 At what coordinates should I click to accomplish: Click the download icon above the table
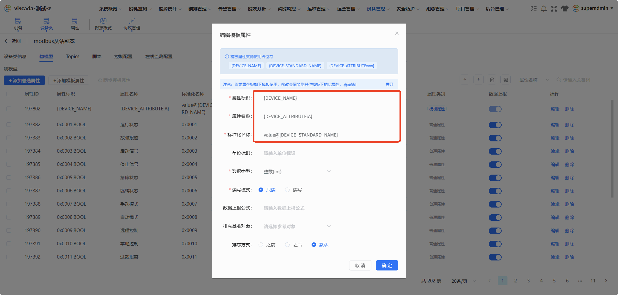[465, 80]
